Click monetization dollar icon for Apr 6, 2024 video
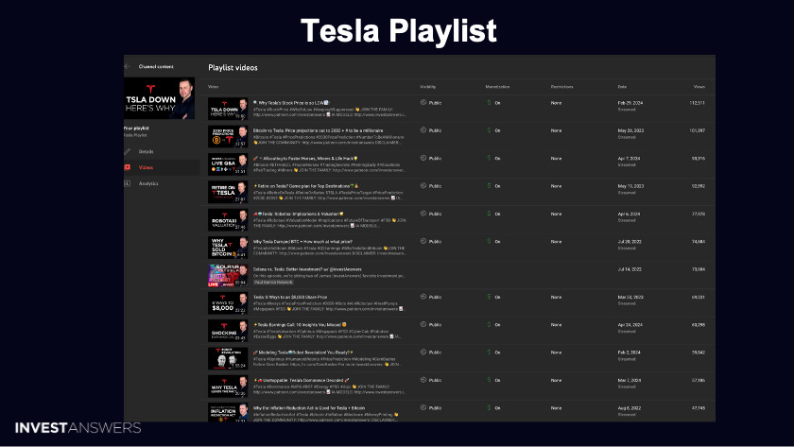794x447 pixels. (490, 214)
